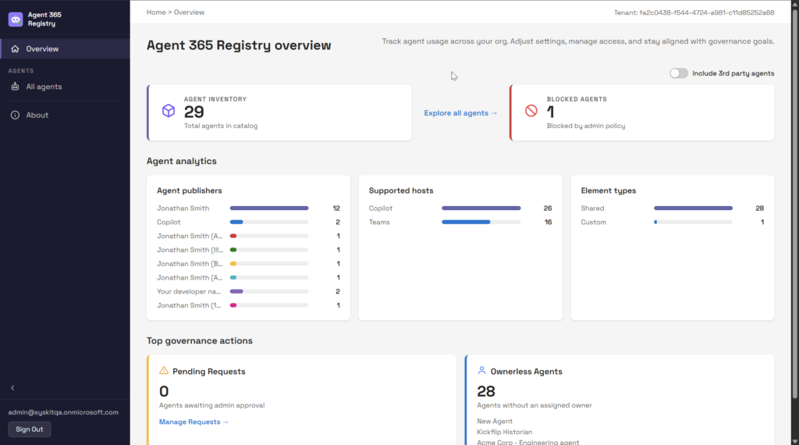This screenshot has width=799, height=445.
Task: Click the All agents robot icon
Action: click(15, 87)
